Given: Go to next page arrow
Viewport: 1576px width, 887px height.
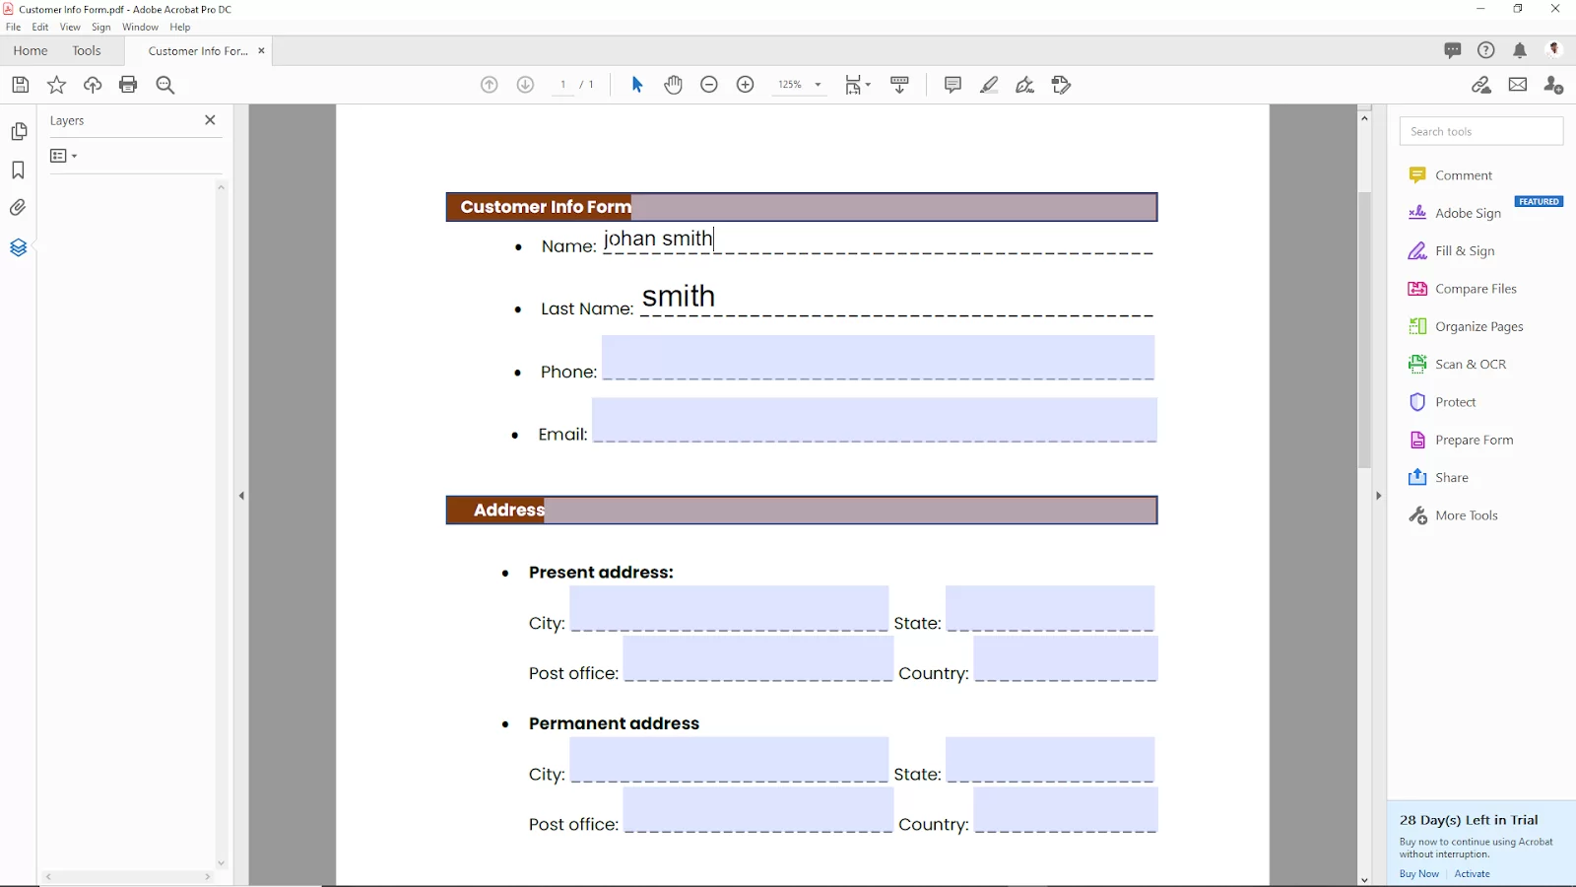Looking at the screenshot, I should [526, 85].
